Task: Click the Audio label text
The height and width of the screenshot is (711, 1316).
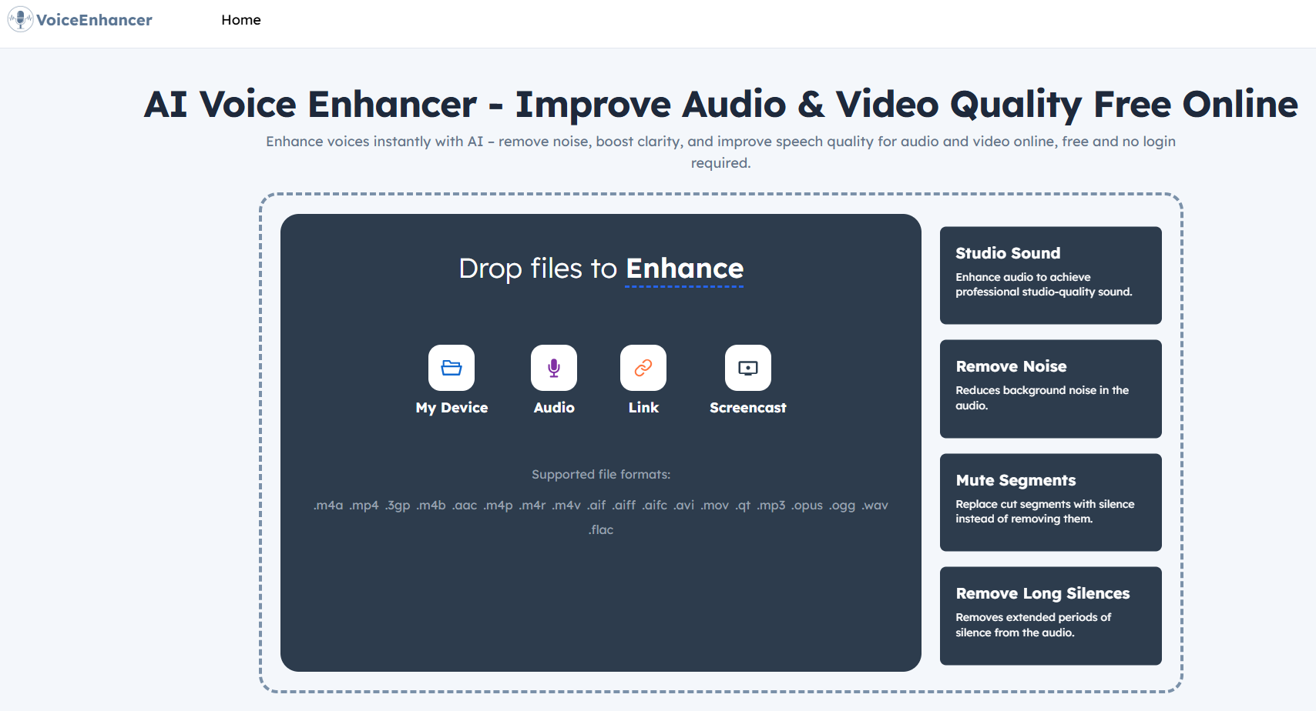Action: click(553, 408)
